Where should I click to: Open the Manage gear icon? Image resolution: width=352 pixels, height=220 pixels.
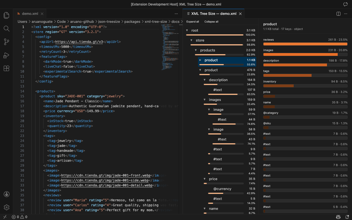6,207
